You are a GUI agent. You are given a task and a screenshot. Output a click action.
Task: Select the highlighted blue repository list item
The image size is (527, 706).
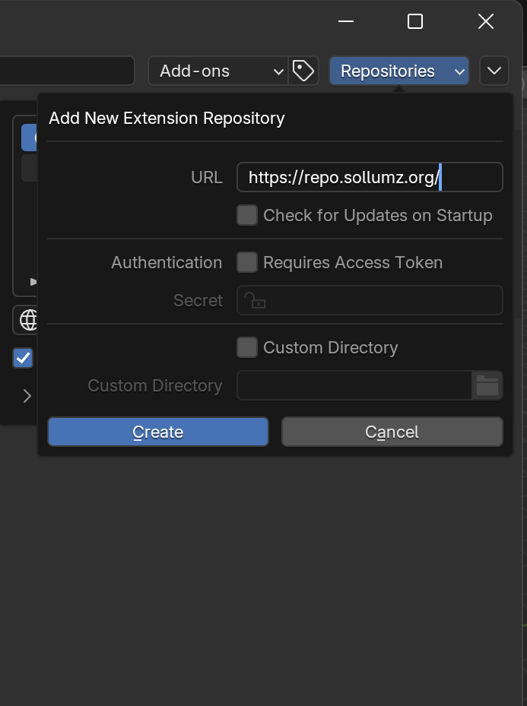click(x=29, y=138)
